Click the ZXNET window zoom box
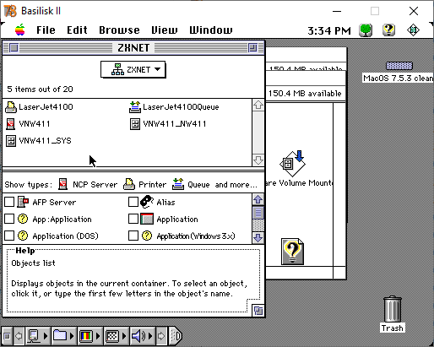 coord(252,48)
